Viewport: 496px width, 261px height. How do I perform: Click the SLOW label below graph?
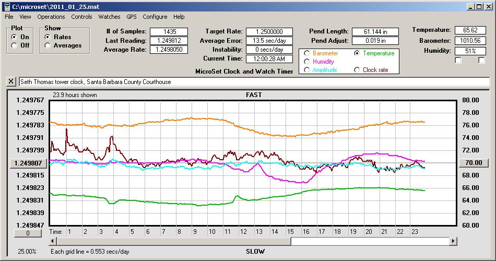click(x=255, y=252)
